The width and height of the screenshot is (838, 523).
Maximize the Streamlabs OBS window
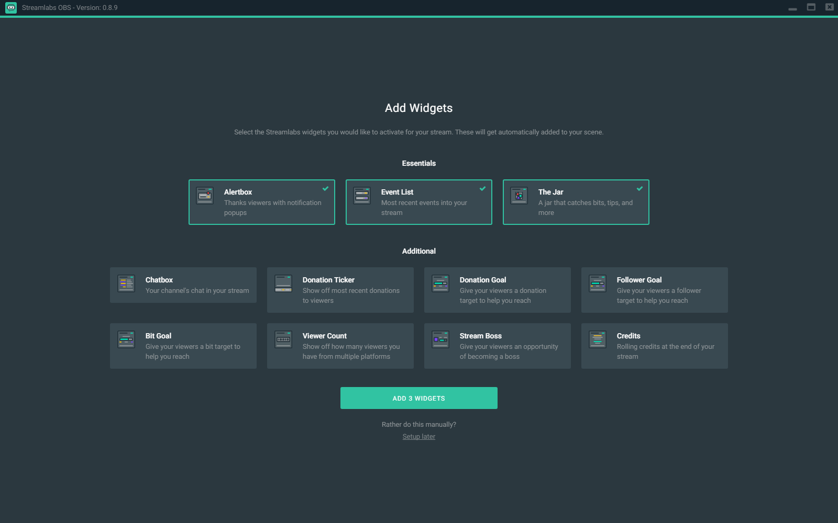811,7
